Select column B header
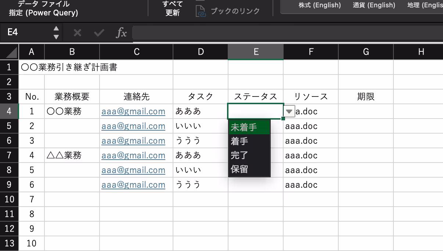This screenshot has width=443, height=251. click(72, 52)
